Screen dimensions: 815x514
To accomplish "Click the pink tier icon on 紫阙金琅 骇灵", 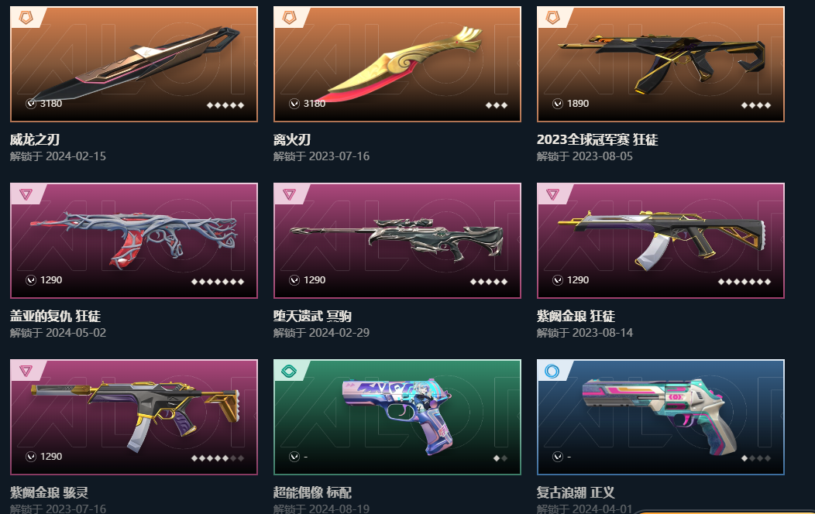I will coord(26,371).
